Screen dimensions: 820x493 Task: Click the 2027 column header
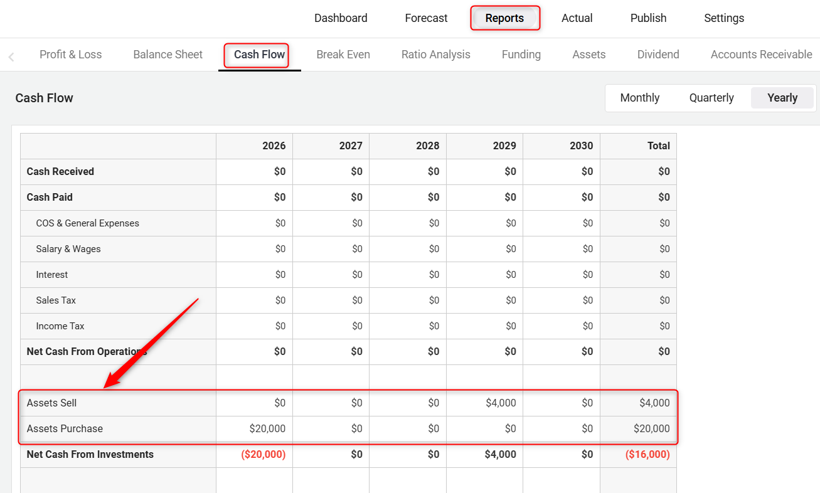click(x=351, y=146)
